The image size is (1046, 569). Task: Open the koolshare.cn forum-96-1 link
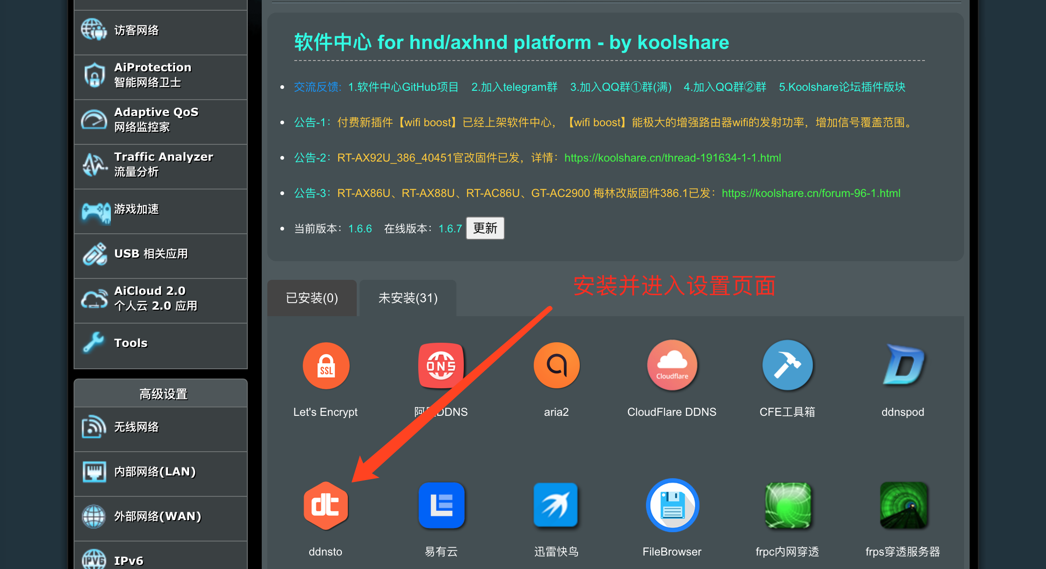click(811, 193)
